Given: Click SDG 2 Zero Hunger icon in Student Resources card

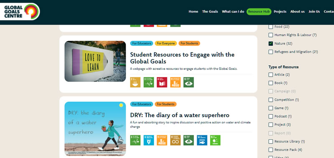Looking at the screenshot, I should [135, 82].
